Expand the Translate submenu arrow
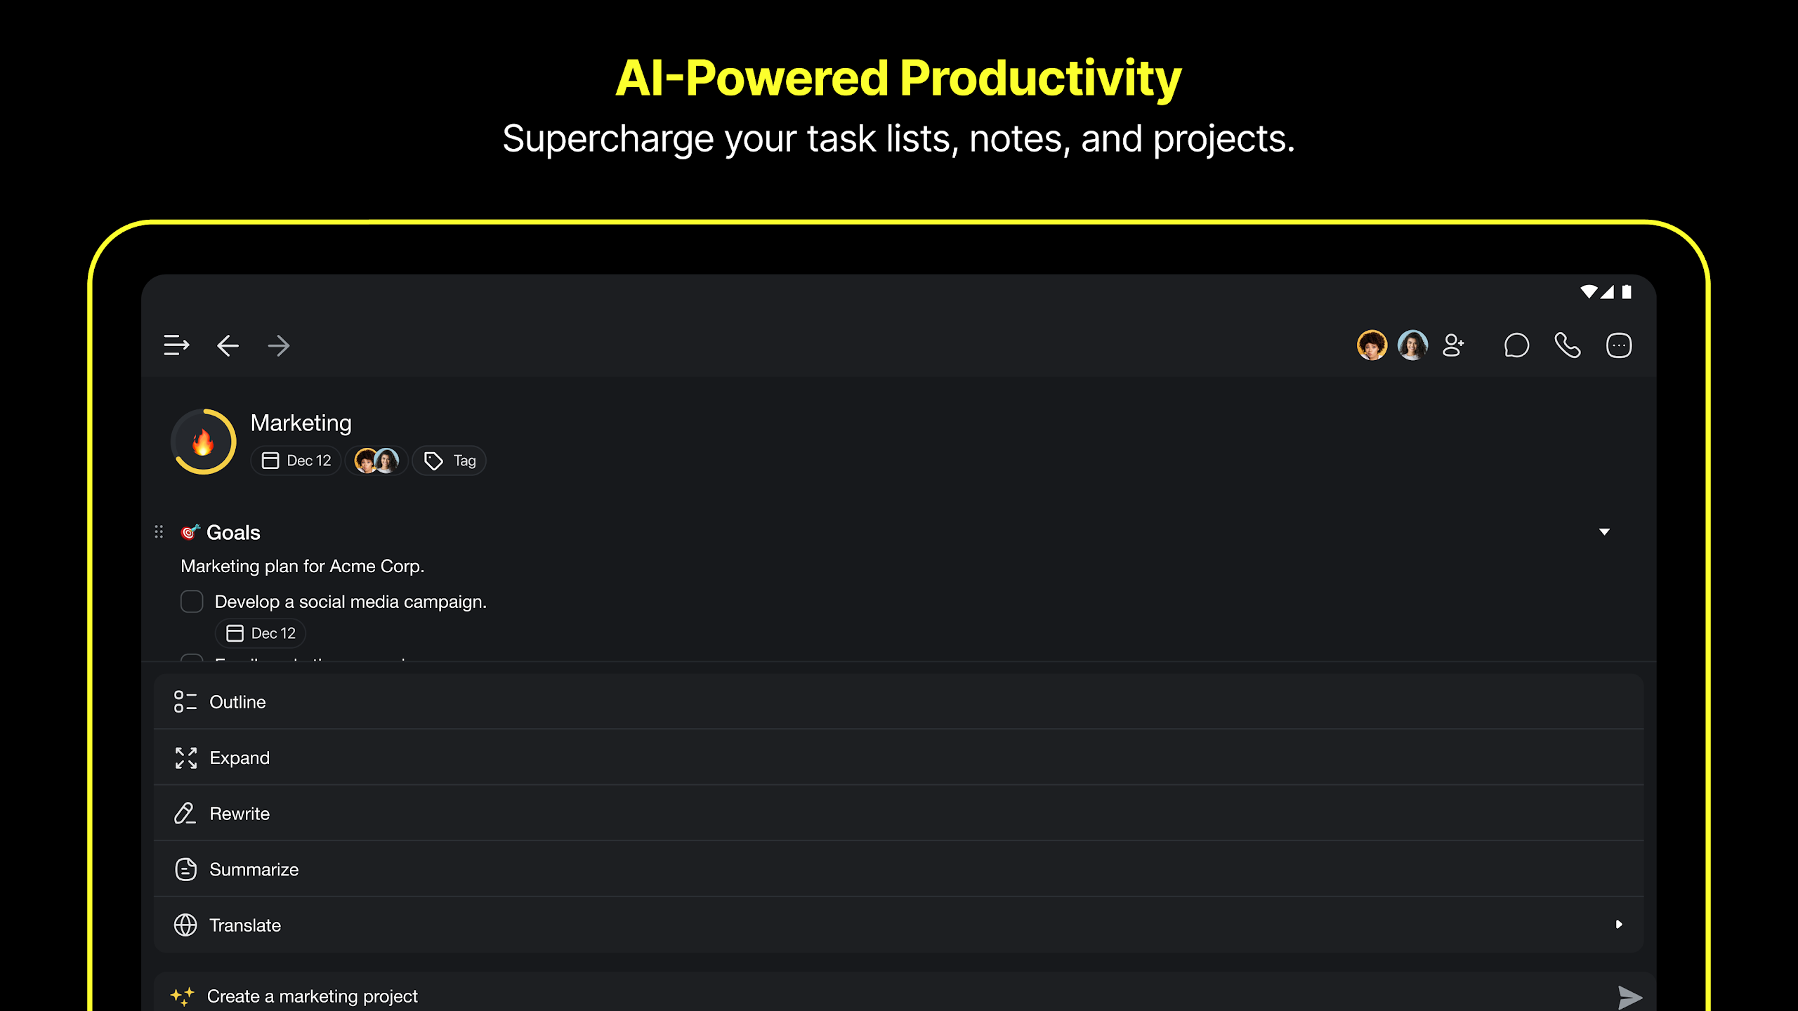Viewport: 1798px width, 1011px height. 1619,925
